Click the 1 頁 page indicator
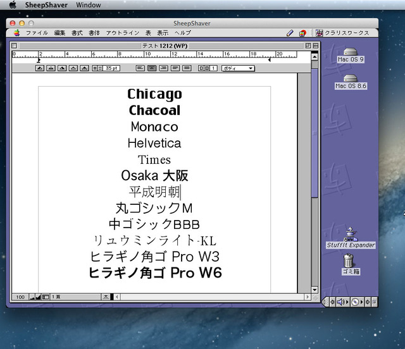Screen dimensions: 405x349 click(56, 297)
